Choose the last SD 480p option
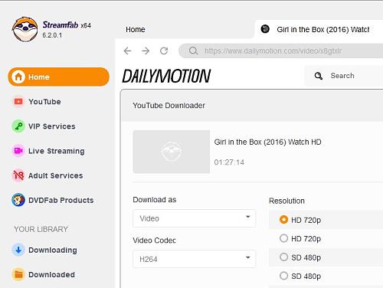This screenshot has width=383, height=288. coord(283,276)
